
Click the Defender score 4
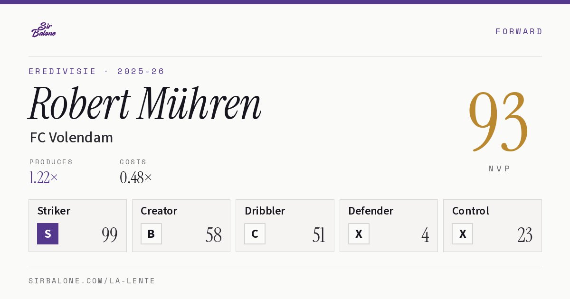click(425, 235)
